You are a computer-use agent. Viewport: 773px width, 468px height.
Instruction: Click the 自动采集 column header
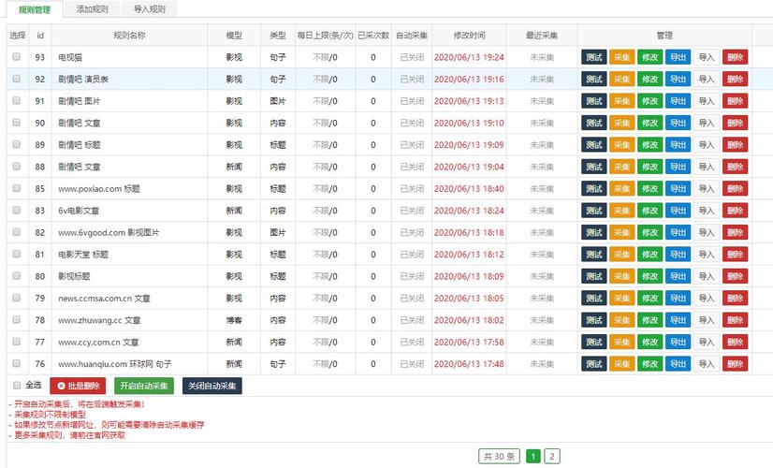point(412,36)
